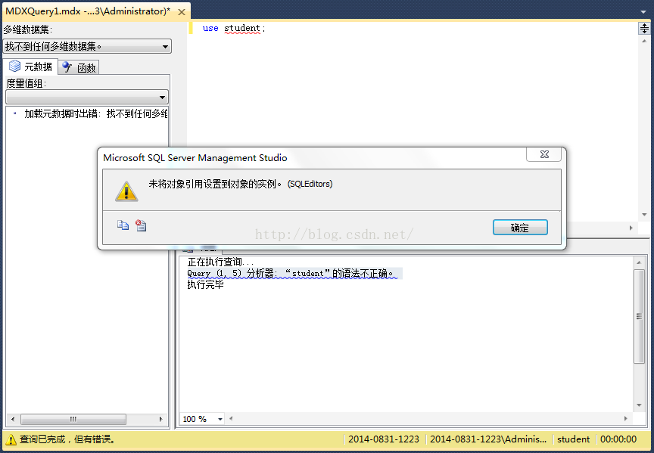
Task: Click the 确定 button in the dialog
Action: [520, 228]
